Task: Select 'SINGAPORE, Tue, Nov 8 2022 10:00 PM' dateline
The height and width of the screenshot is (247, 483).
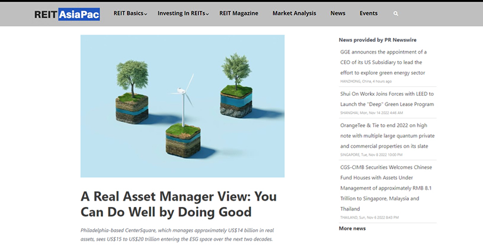Action: (371, 155)
